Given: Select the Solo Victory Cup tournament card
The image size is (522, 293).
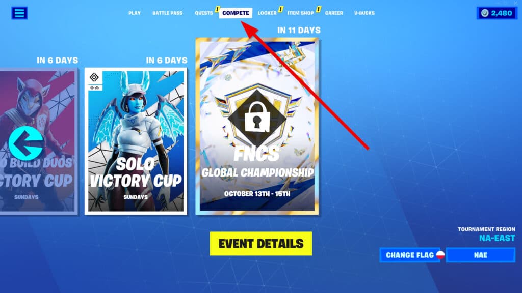Looking at the screenshot, I should pyautogui.click(x=136, y=141).
